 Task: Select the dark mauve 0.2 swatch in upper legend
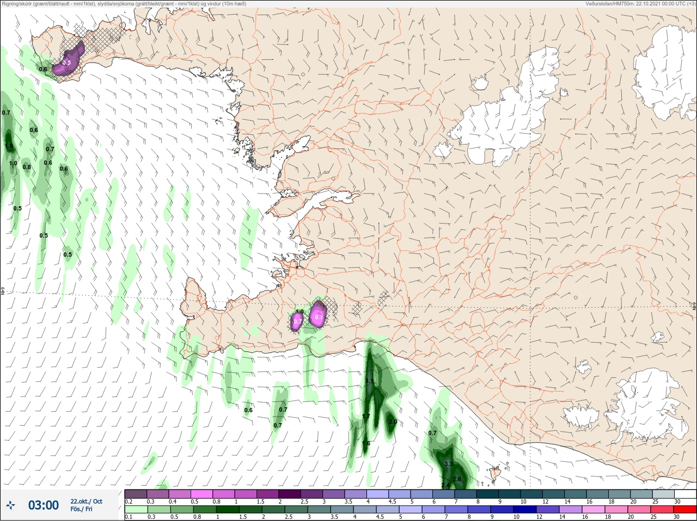tap(136, 494)
